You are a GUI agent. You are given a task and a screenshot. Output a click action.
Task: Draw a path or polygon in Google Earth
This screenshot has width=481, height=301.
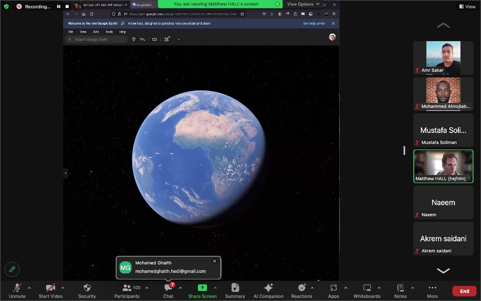tap(142, 39)
